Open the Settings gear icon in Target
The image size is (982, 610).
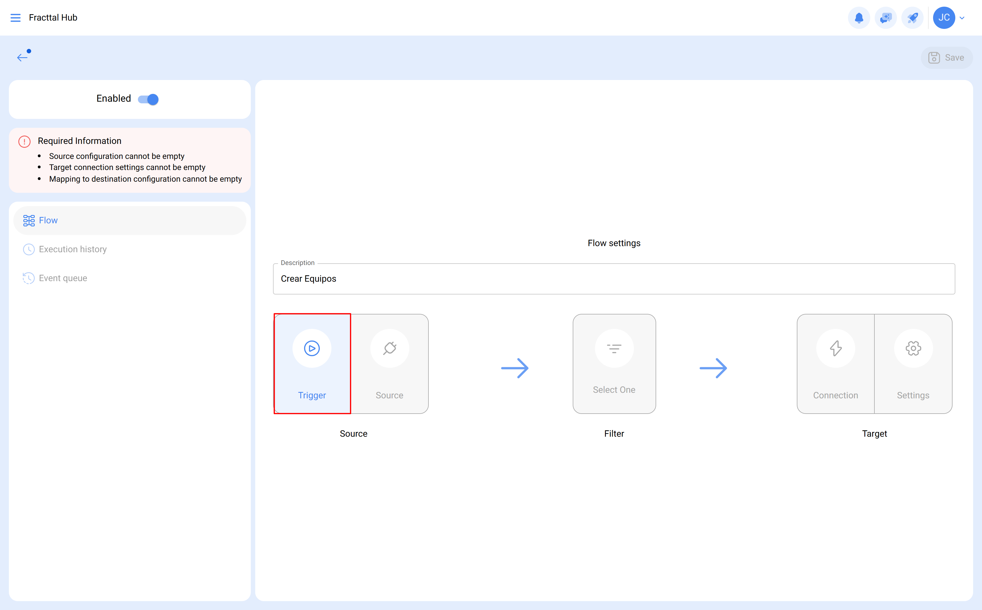(913, 348)
